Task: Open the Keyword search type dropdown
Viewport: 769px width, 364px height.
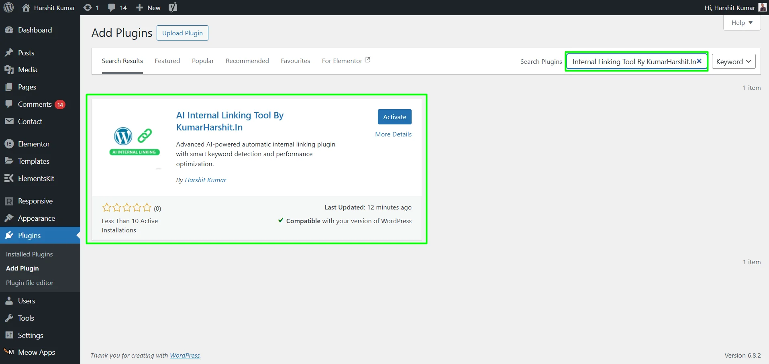Action: click(x=734, y=61)
